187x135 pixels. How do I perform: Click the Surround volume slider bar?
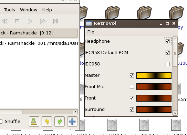[x=154, y=110]
